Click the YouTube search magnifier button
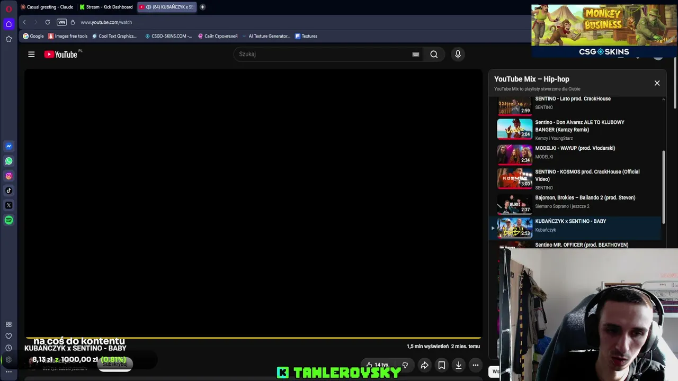 434,54
